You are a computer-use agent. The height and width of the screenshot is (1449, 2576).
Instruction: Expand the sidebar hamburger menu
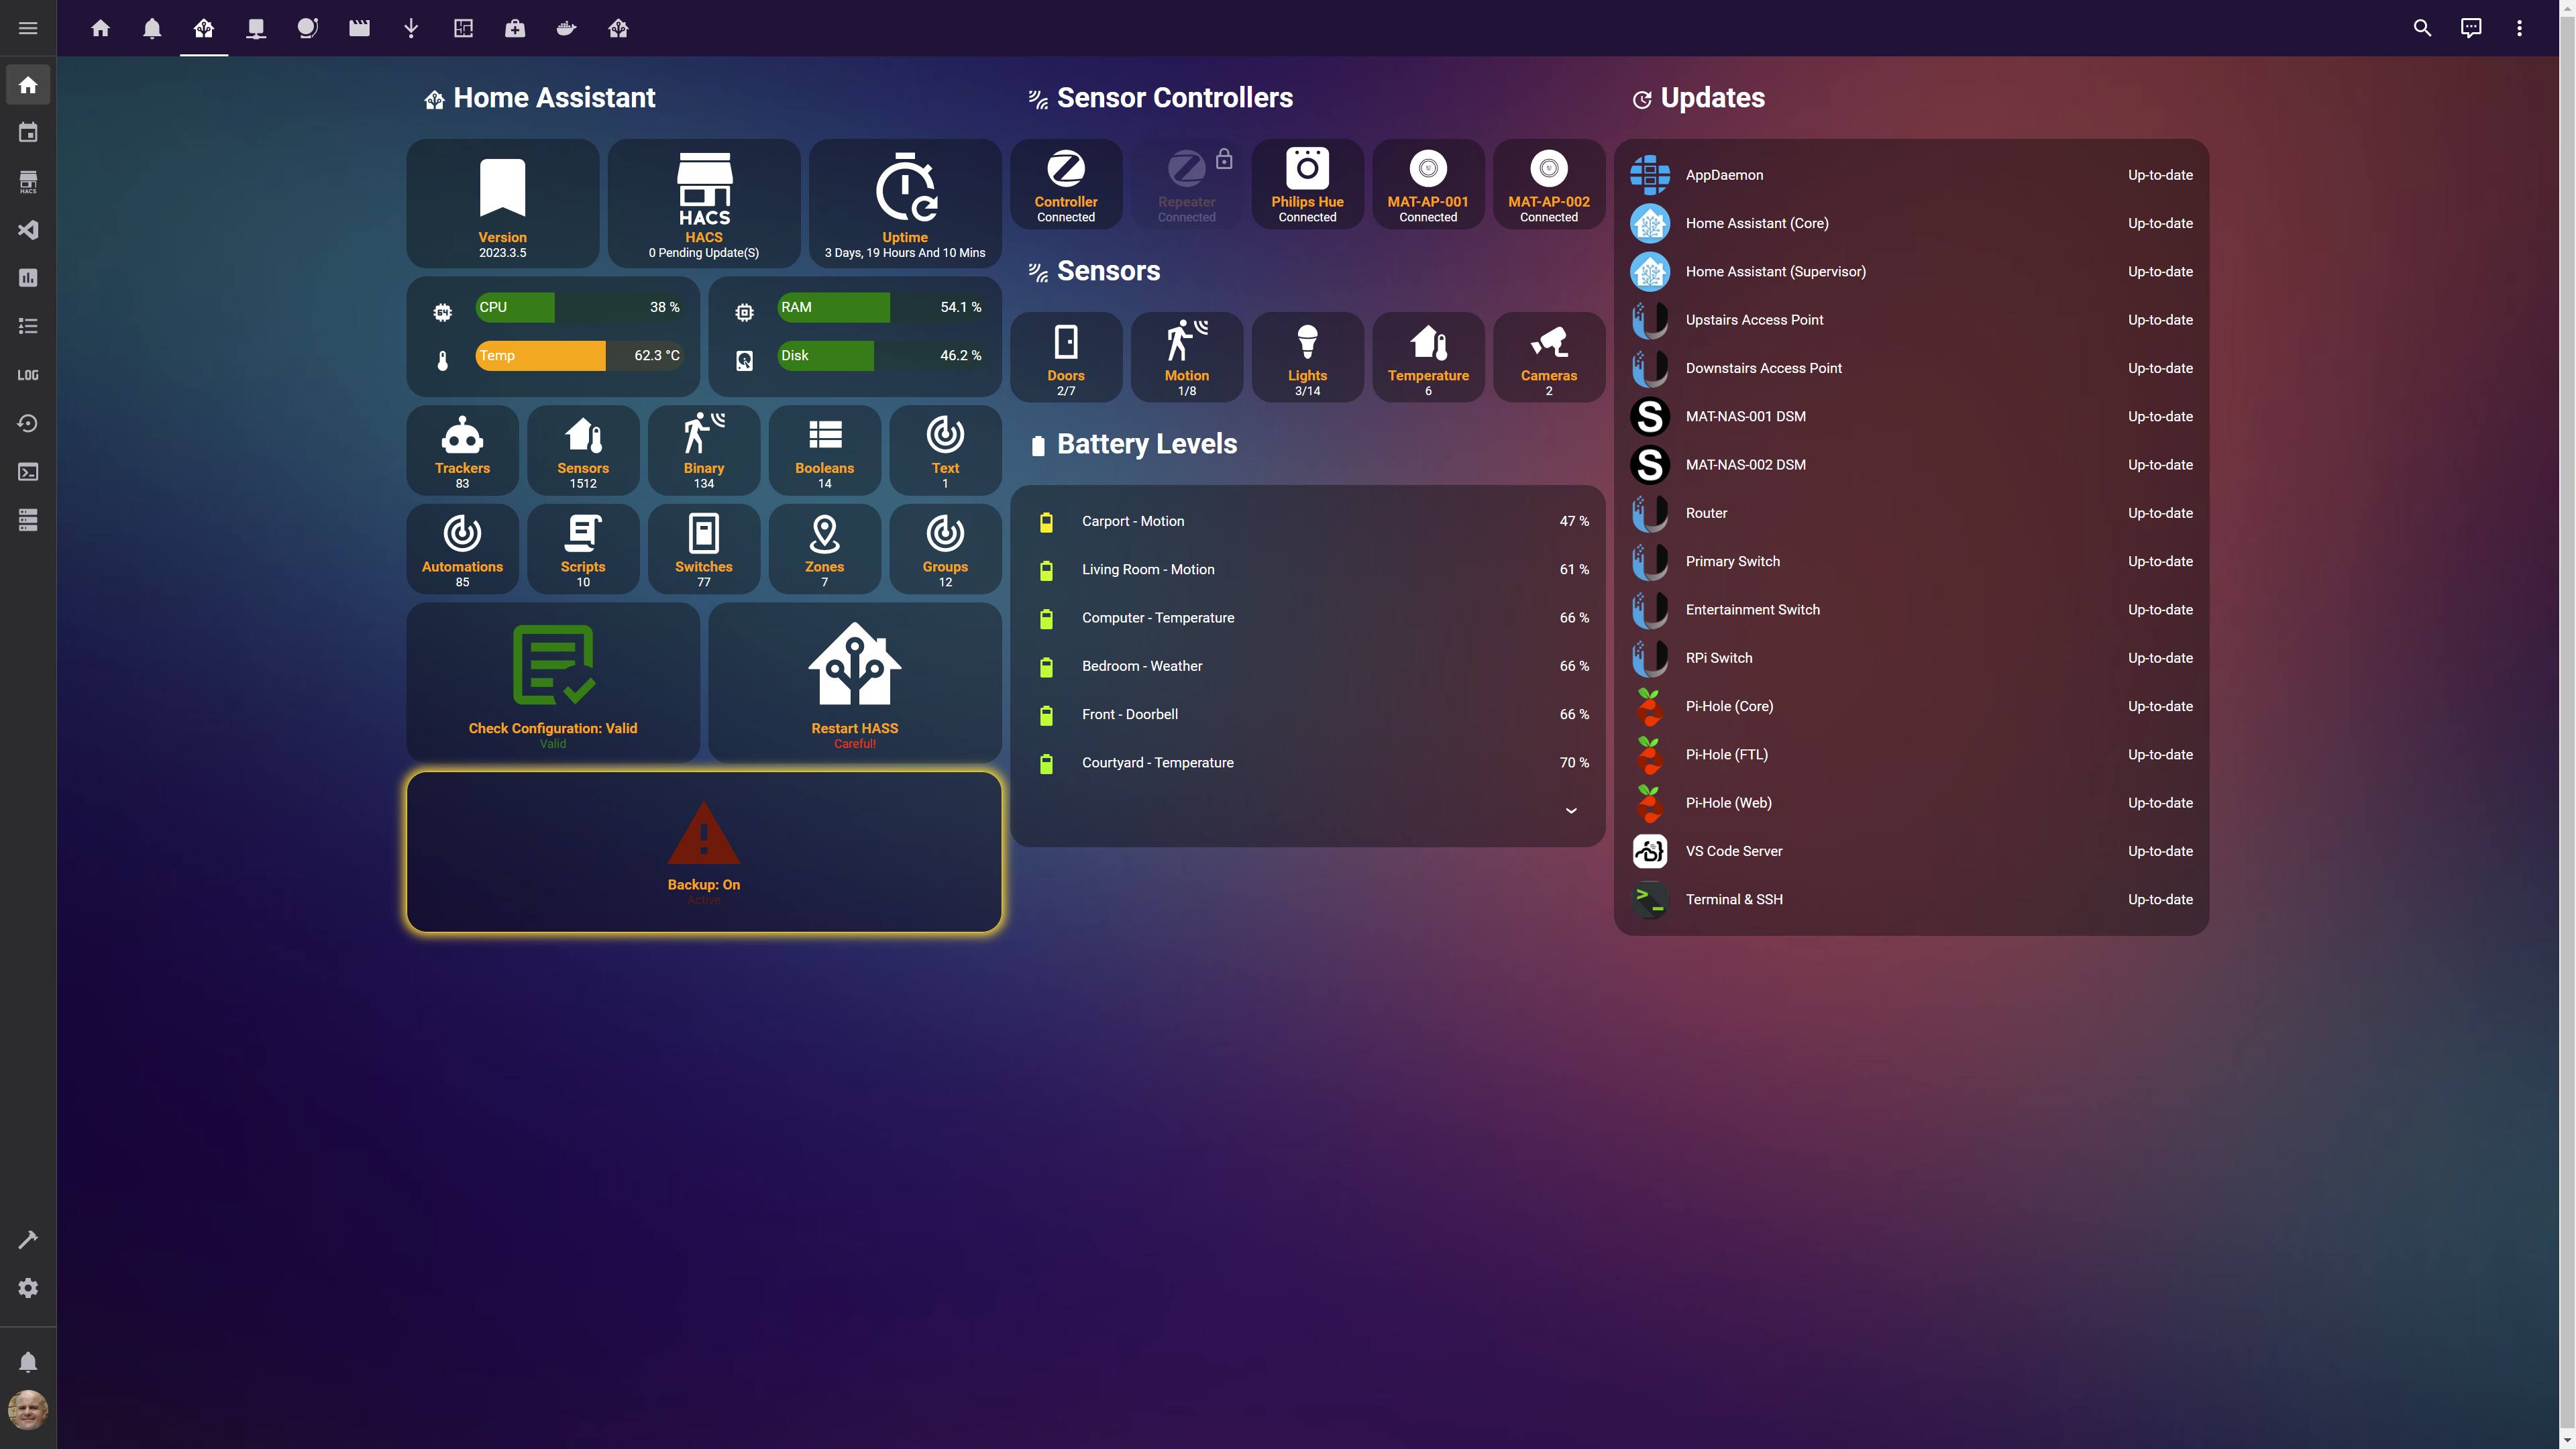pos(28,28)
